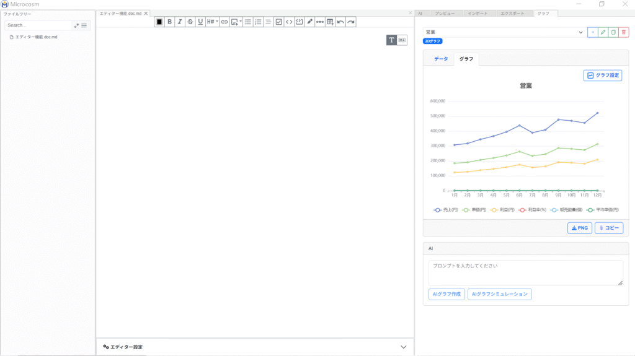Image resolution: width=635 pixels, height=356 pixels.
Task: Open the heading level H# dropdown
Action: point(212,22)
